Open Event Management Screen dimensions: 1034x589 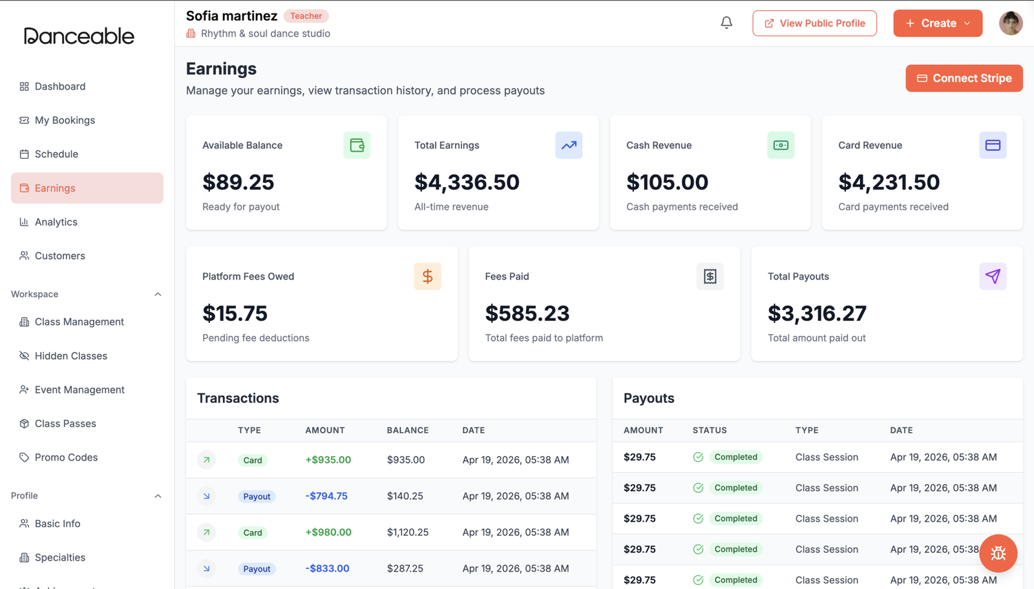(x=87, y=389)
